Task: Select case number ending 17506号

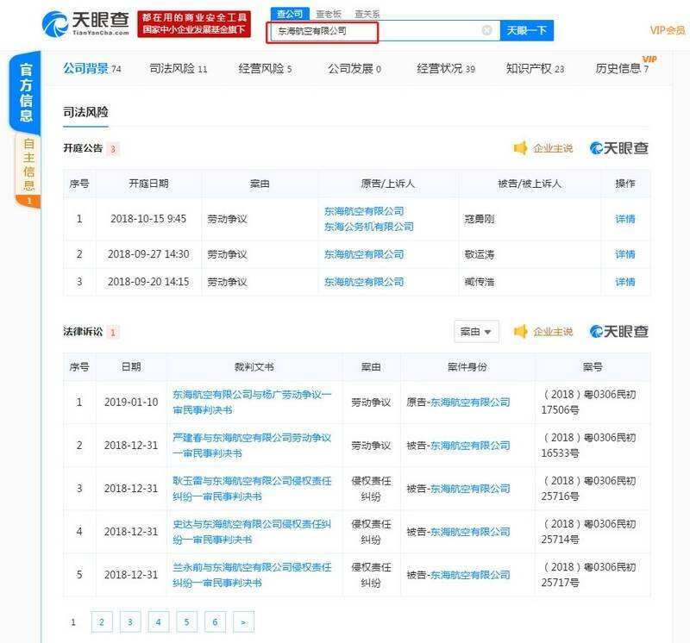Action: [x=589, y=402]
